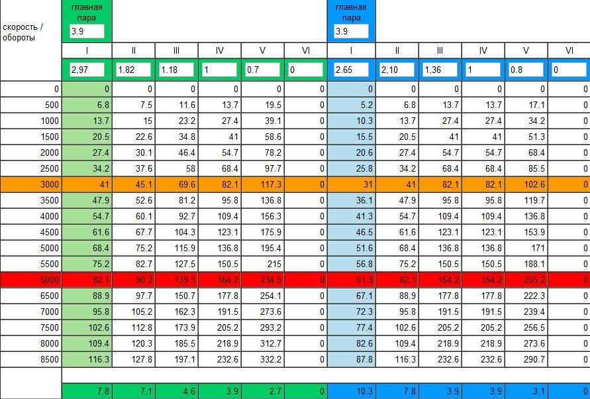Image resolution: width=590 pixels, height=399 pixels.
Task: Select the orange 3000 rpm row label
Action: click(31, 185)
